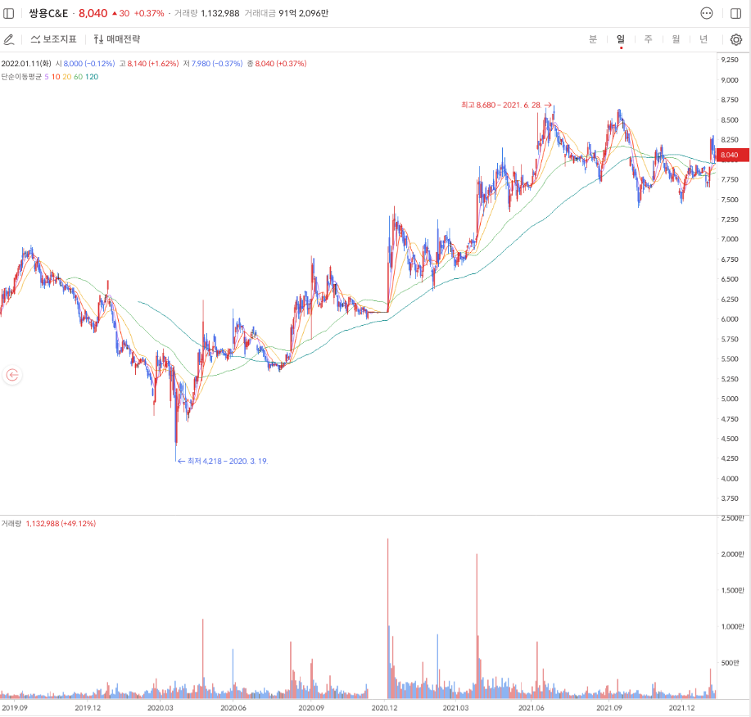
Task: Click the 최저 4,218 low annotation
Action: click(223, 461)
